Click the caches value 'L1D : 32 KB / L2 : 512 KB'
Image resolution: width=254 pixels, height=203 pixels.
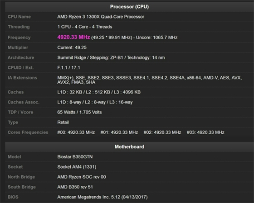click(x=84, y=92)
